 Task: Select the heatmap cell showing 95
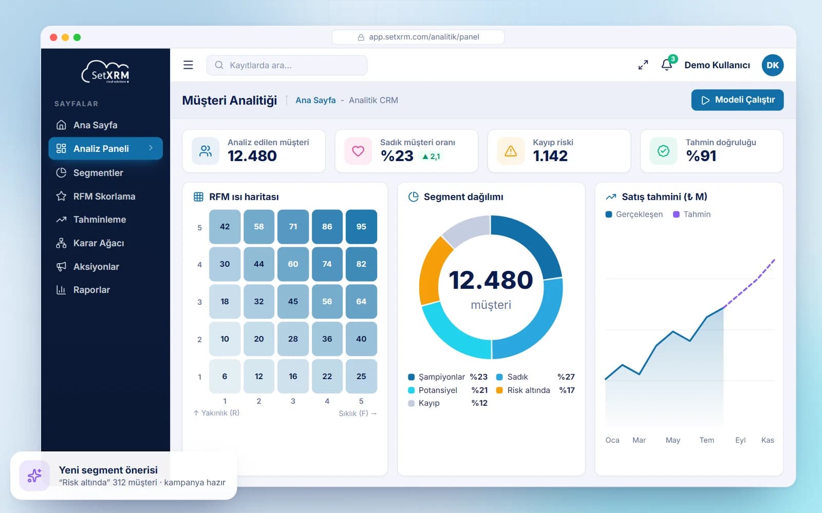click(361, 227)
